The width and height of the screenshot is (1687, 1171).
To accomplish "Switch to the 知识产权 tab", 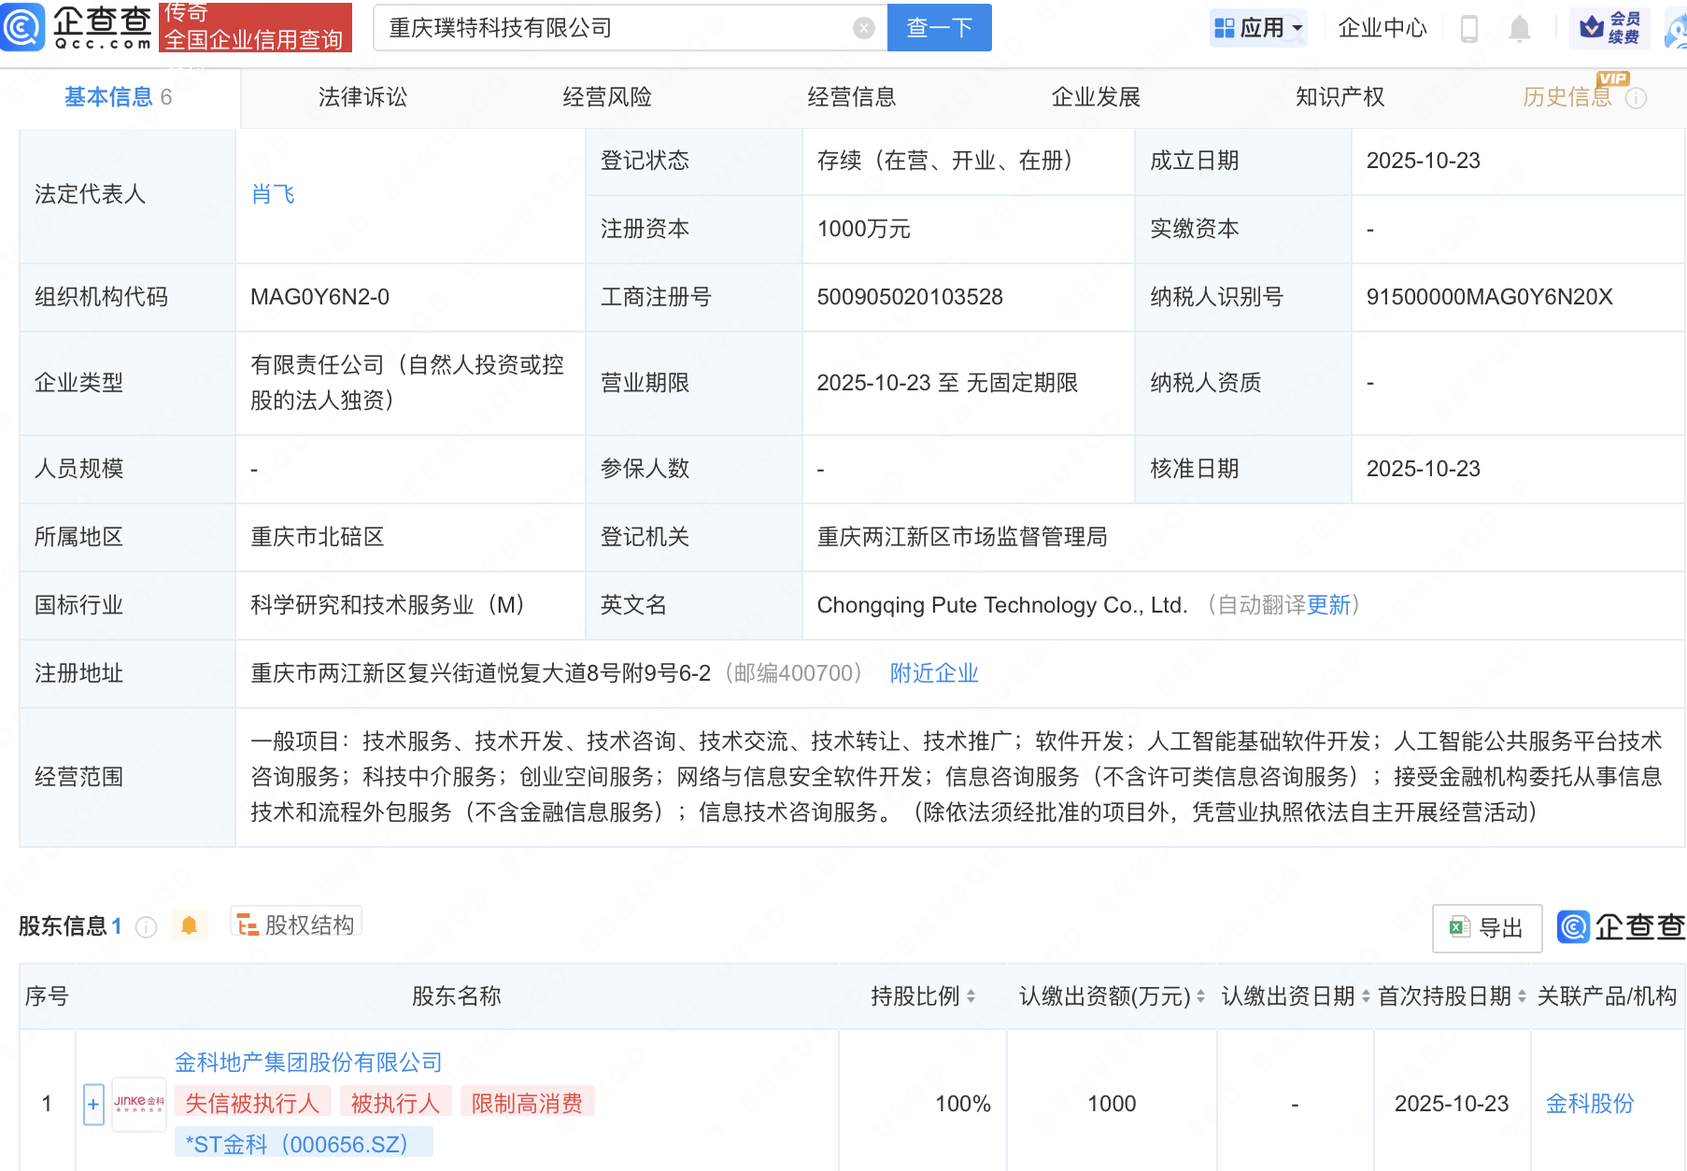I will [x=1340, y=97].
